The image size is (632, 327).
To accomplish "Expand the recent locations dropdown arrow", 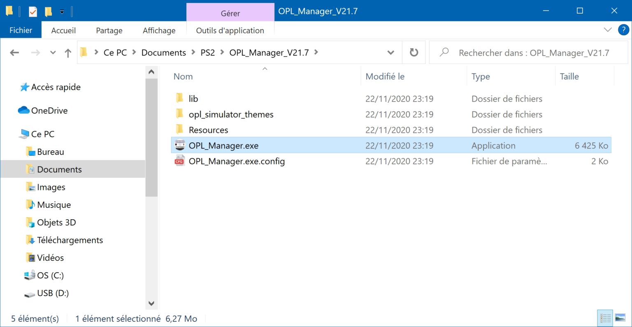I will (x=53, y=53).
